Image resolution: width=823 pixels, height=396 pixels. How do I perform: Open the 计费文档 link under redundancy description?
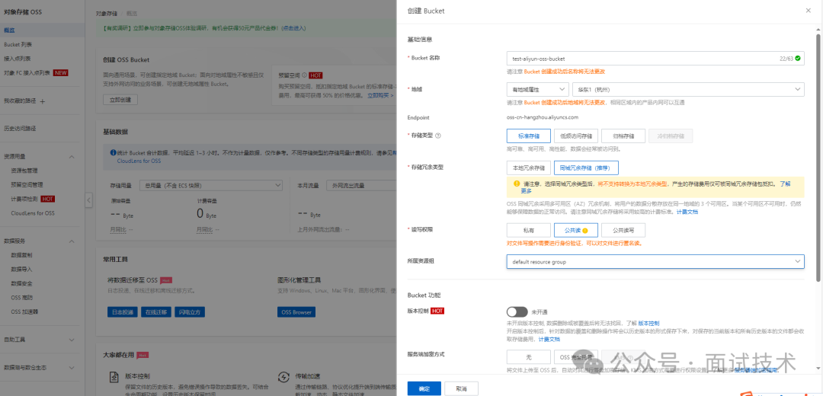pyautogui.click(x=687, y=212)
